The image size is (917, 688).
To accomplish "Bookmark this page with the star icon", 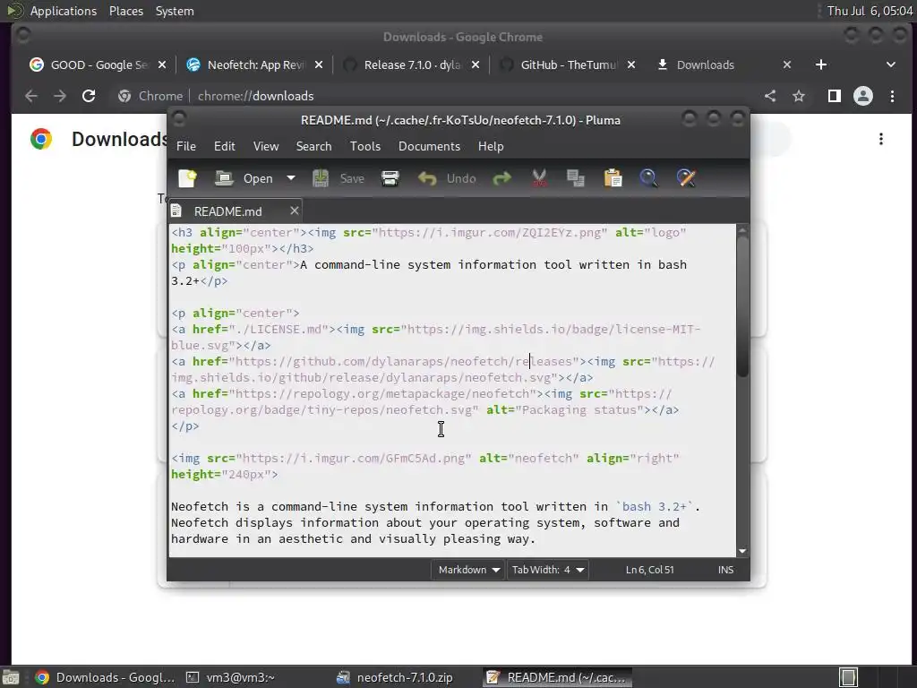I will coord(799,96).
